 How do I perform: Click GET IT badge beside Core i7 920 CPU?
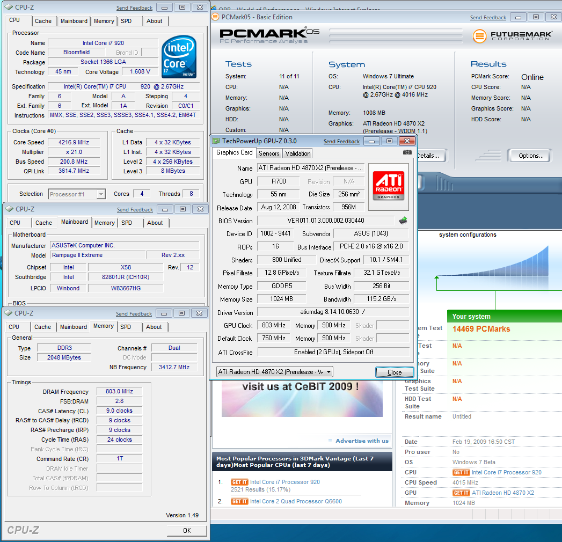pyautogui.click(x=461, y=472)
